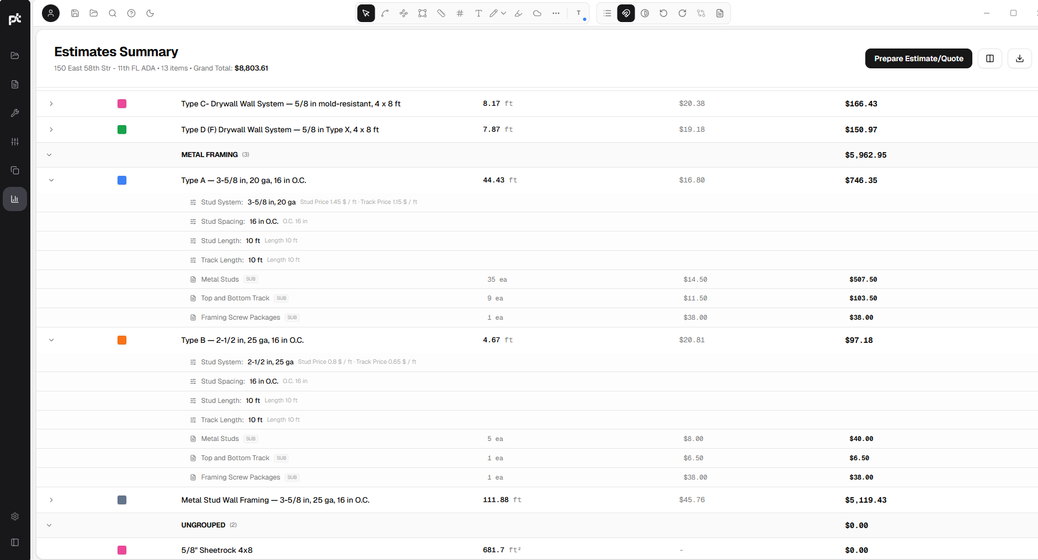The height and width of the screenshot is (560, 1038).
Task: Open the projects folder in the left sidebar
Action: tap(15, 56)
